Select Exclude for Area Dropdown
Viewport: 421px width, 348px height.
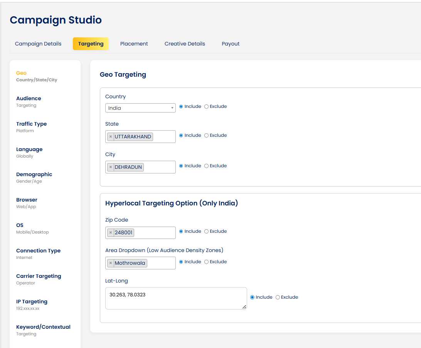pyautogui.click(x=207, y=262)
